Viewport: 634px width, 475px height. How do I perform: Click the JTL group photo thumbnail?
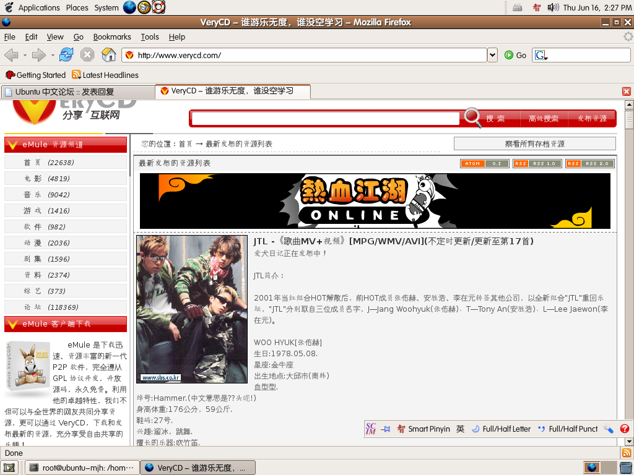(x=192, y=309)
